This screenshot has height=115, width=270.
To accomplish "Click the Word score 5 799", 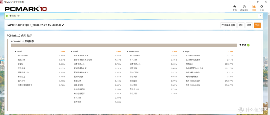I will [63, 51].
